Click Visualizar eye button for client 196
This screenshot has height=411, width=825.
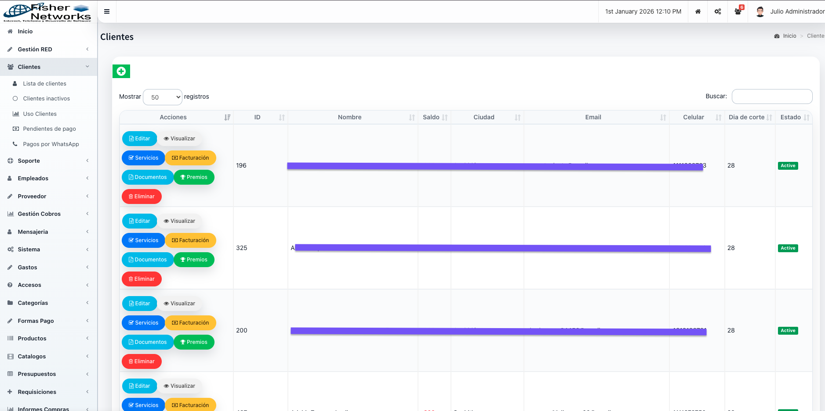pyautogui.click(x=179, y=139)
